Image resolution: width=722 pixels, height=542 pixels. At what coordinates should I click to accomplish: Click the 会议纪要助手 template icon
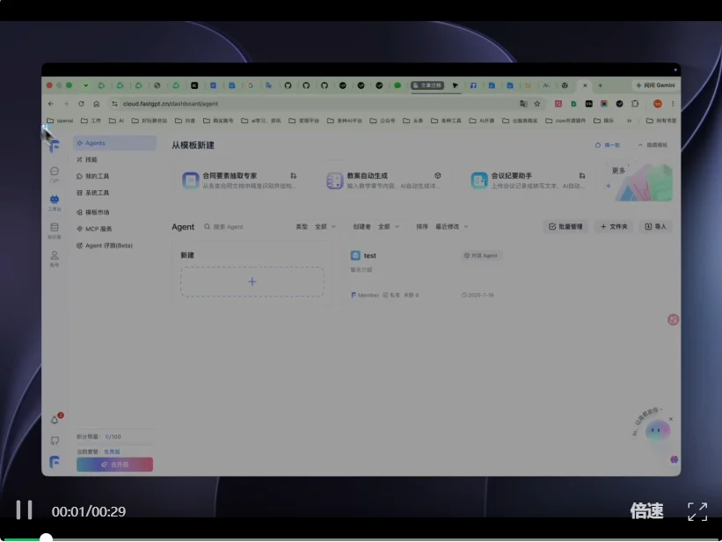point(479,179)
